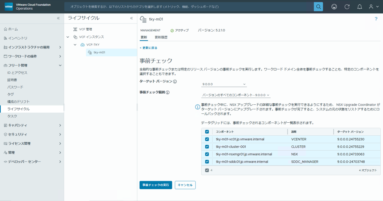Open the target version 9.0.0.0 dropdown
Image resolution: width=383 pixels, height=201 pixels.
(x=224, y=84)
